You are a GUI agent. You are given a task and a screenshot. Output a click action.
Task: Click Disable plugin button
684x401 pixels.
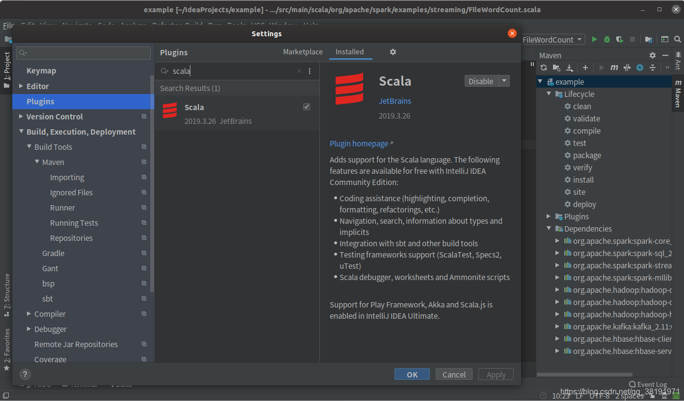(x=481, y=81)
